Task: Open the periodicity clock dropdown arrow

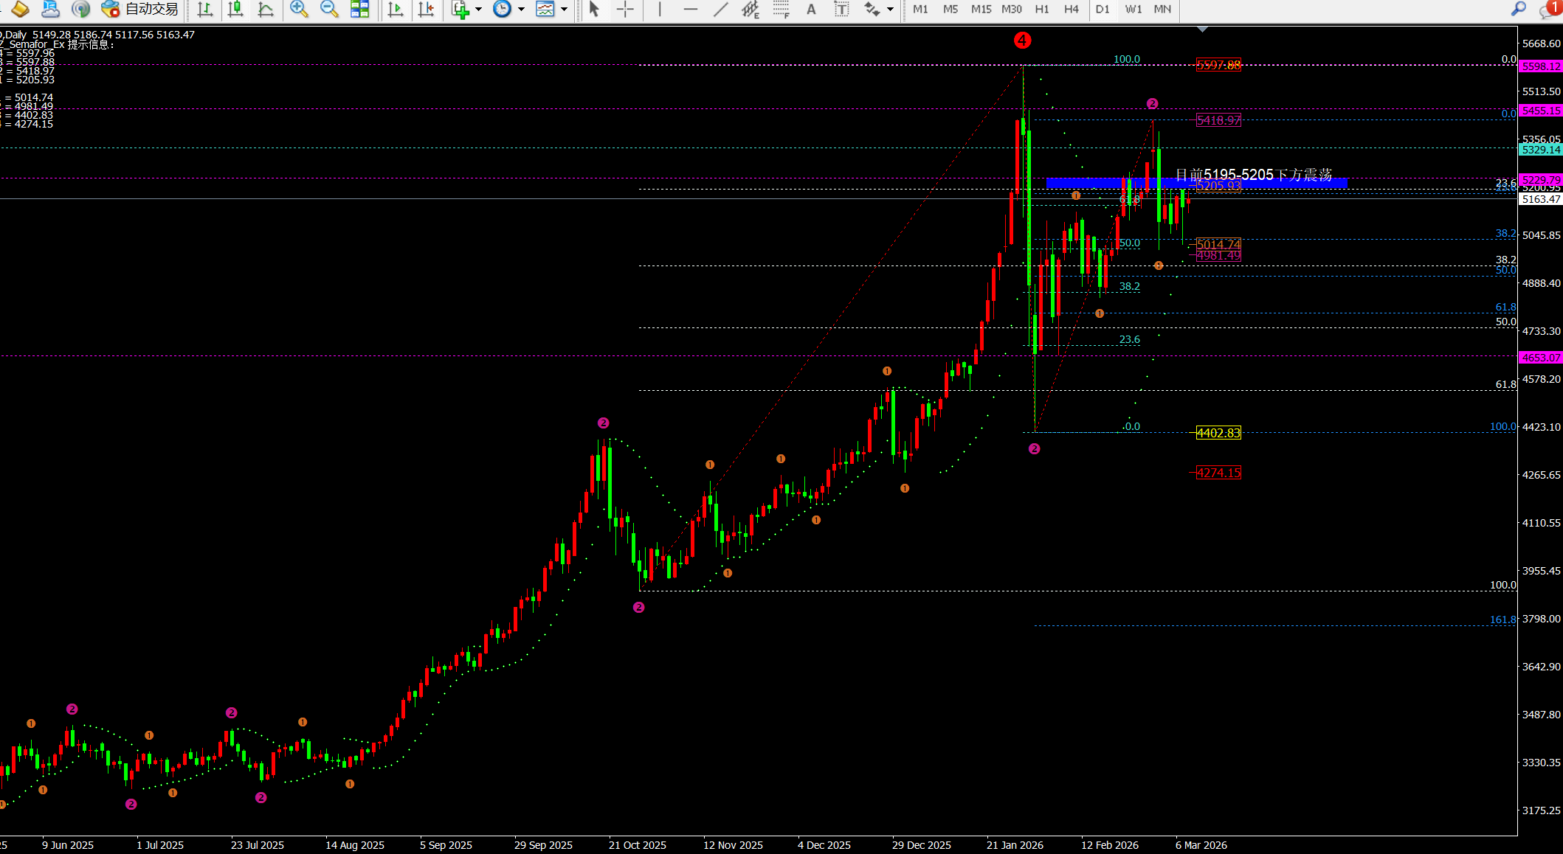Action: pos(521,9)
